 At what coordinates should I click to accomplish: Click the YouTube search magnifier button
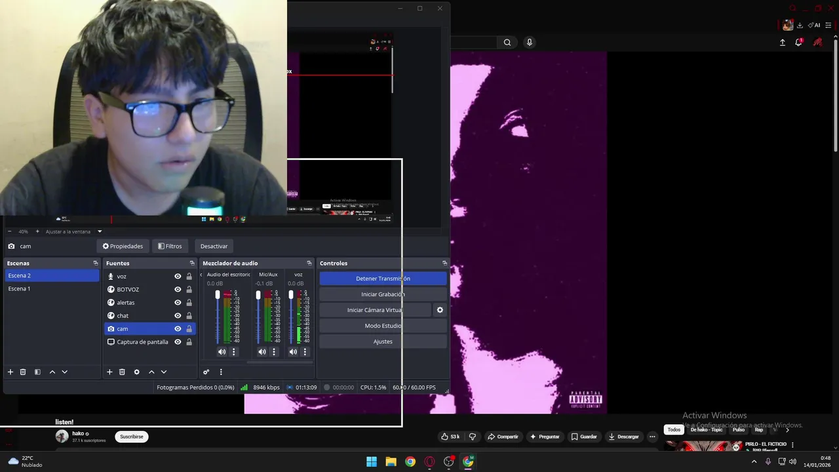[507, 42]
